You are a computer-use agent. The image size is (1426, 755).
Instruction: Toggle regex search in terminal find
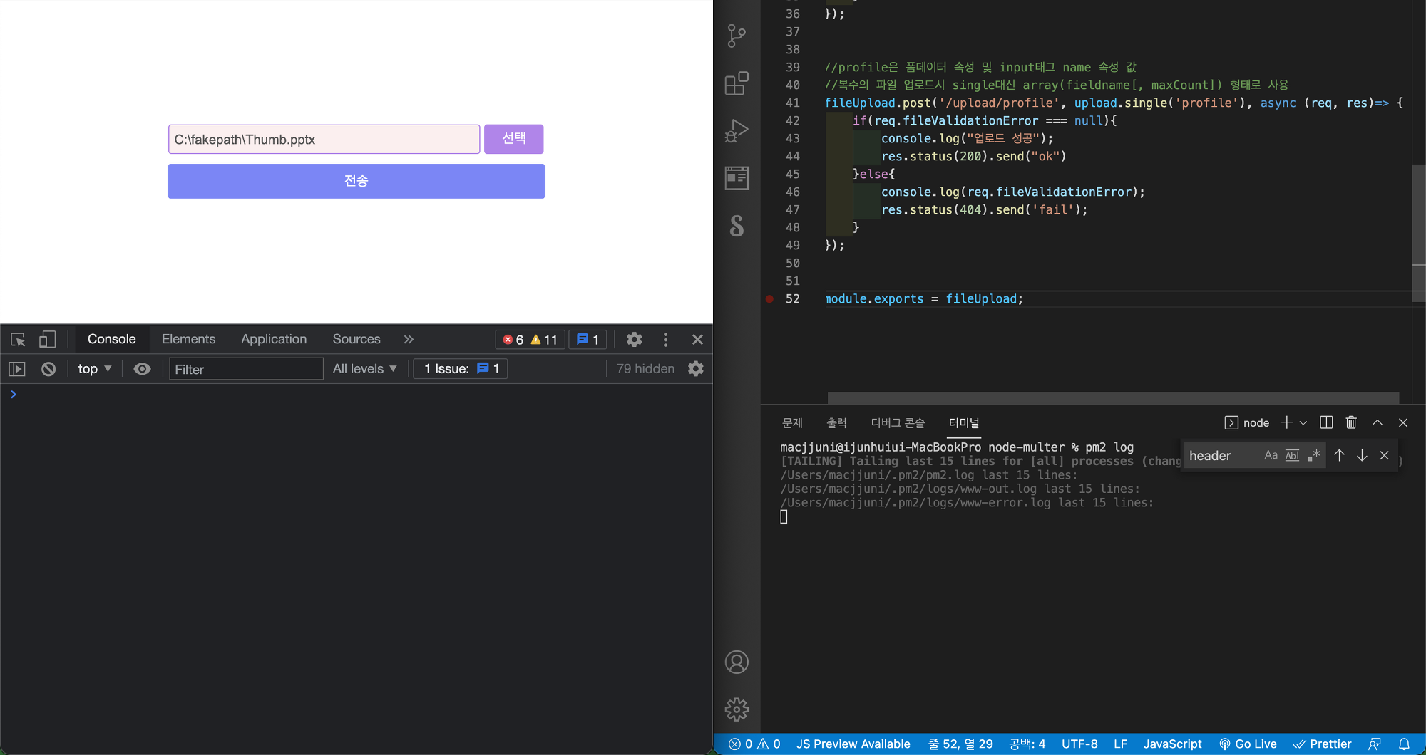coord(1314,455)
